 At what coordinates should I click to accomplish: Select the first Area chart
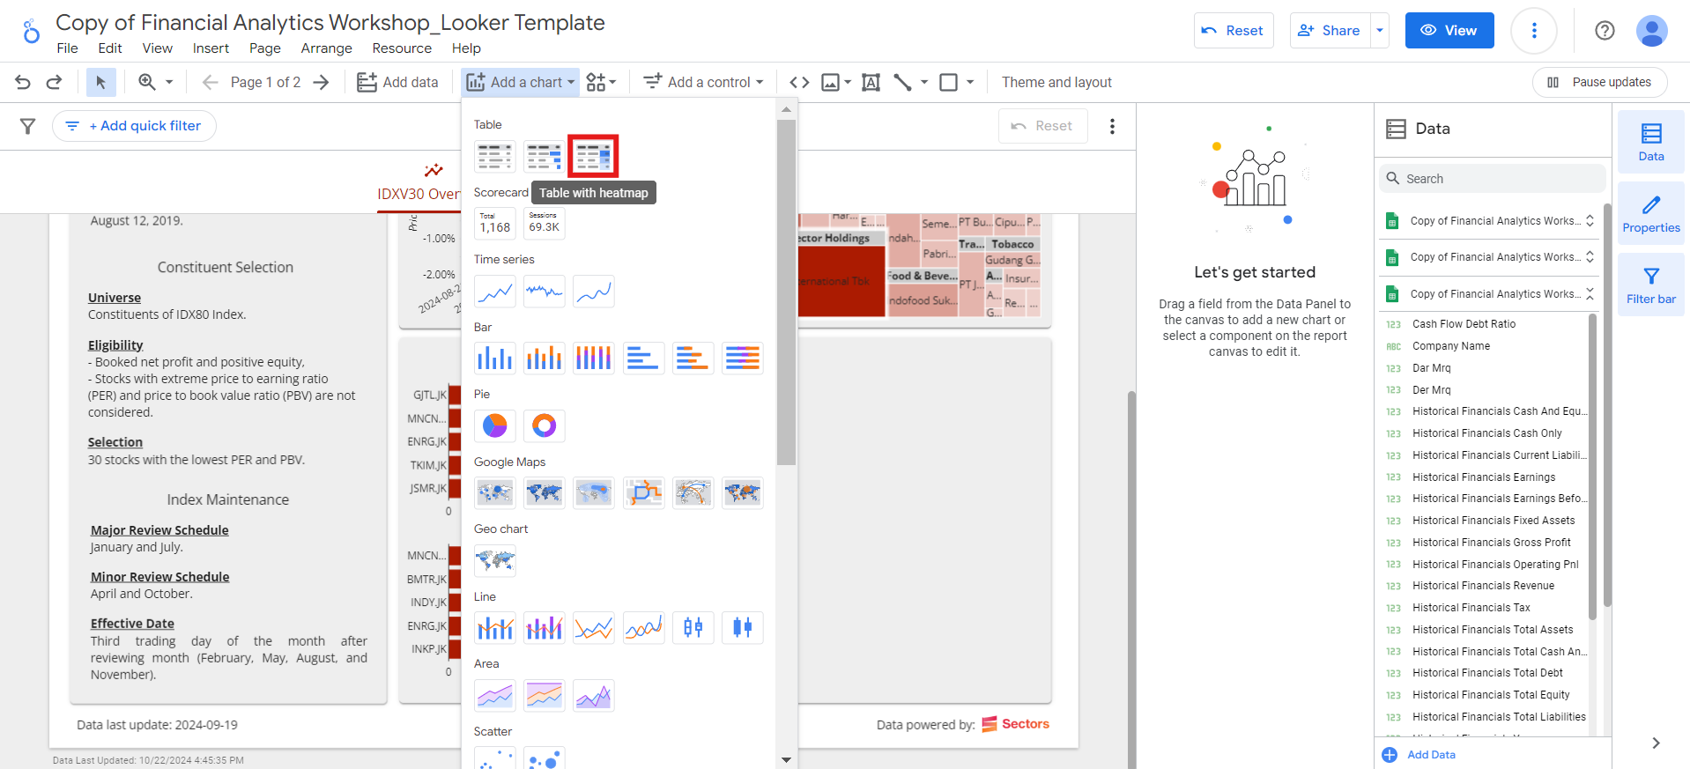click(x=494, y=696)
